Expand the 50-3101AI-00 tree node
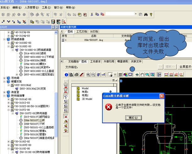Image resolution: width=192 pixels, height=154 pixels. tap(8, 99)
